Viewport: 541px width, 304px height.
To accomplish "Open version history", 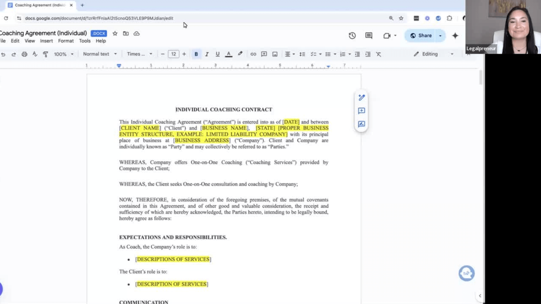I will 352,35.
